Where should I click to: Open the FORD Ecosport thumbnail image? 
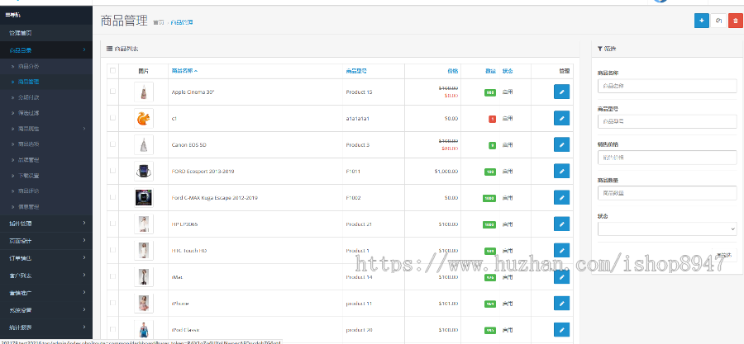pos(143,172)
